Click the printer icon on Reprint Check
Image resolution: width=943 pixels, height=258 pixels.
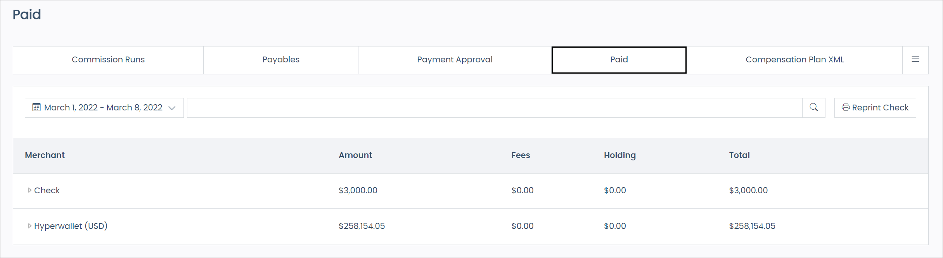point(846,107)
